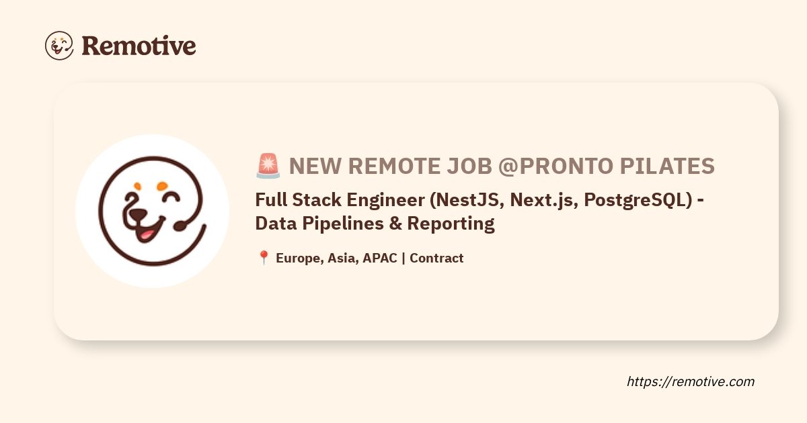
Task: Click the Remotive wordmark in header
Action: pyautogui.click(x=139, y=46)
